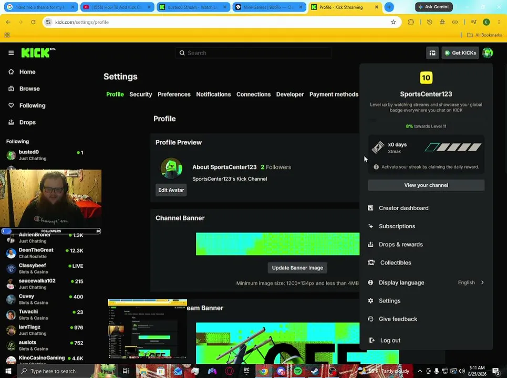The height and width of the screenshot is (378, 507).
Task: Click the Creator dashboard icon
Action: coord(370,208)
